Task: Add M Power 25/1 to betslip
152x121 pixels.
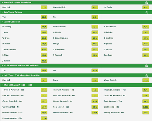Action: [44, 44]
